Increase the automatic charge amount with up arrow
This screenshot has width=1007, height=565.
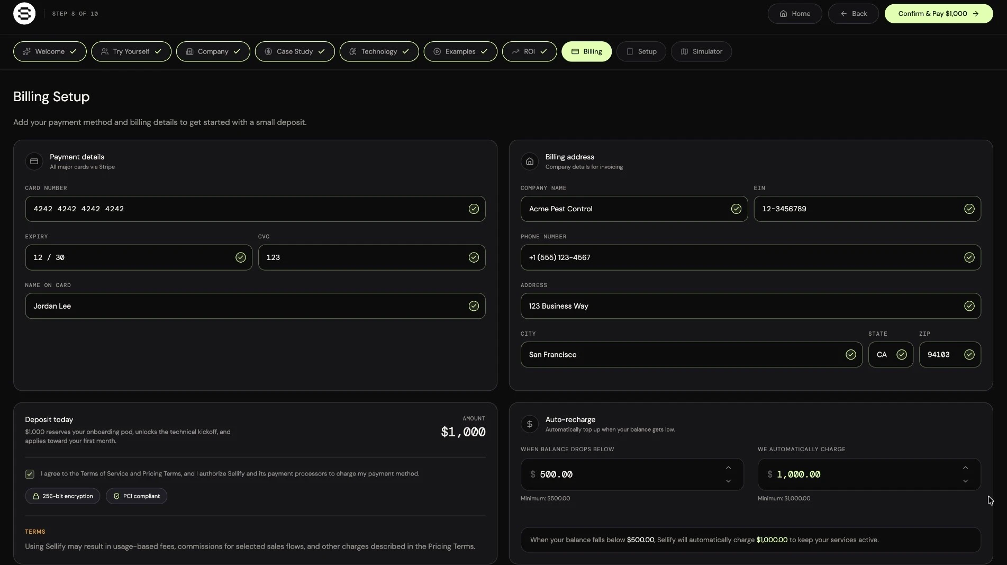pyautogui.click(x=965, y=468)
